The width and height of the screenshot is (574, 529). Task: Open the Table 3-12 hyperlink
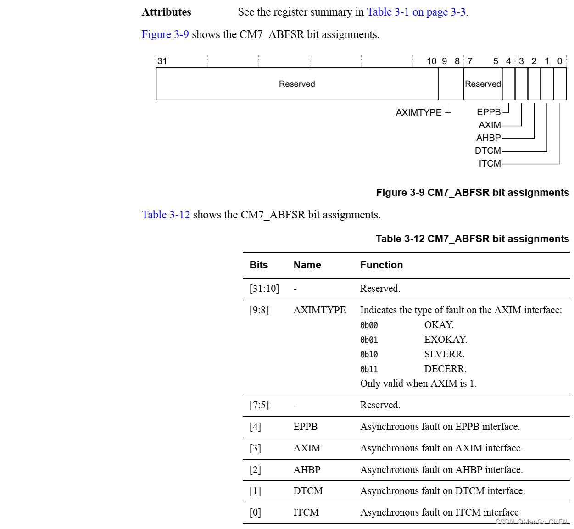tap(166, 215)
